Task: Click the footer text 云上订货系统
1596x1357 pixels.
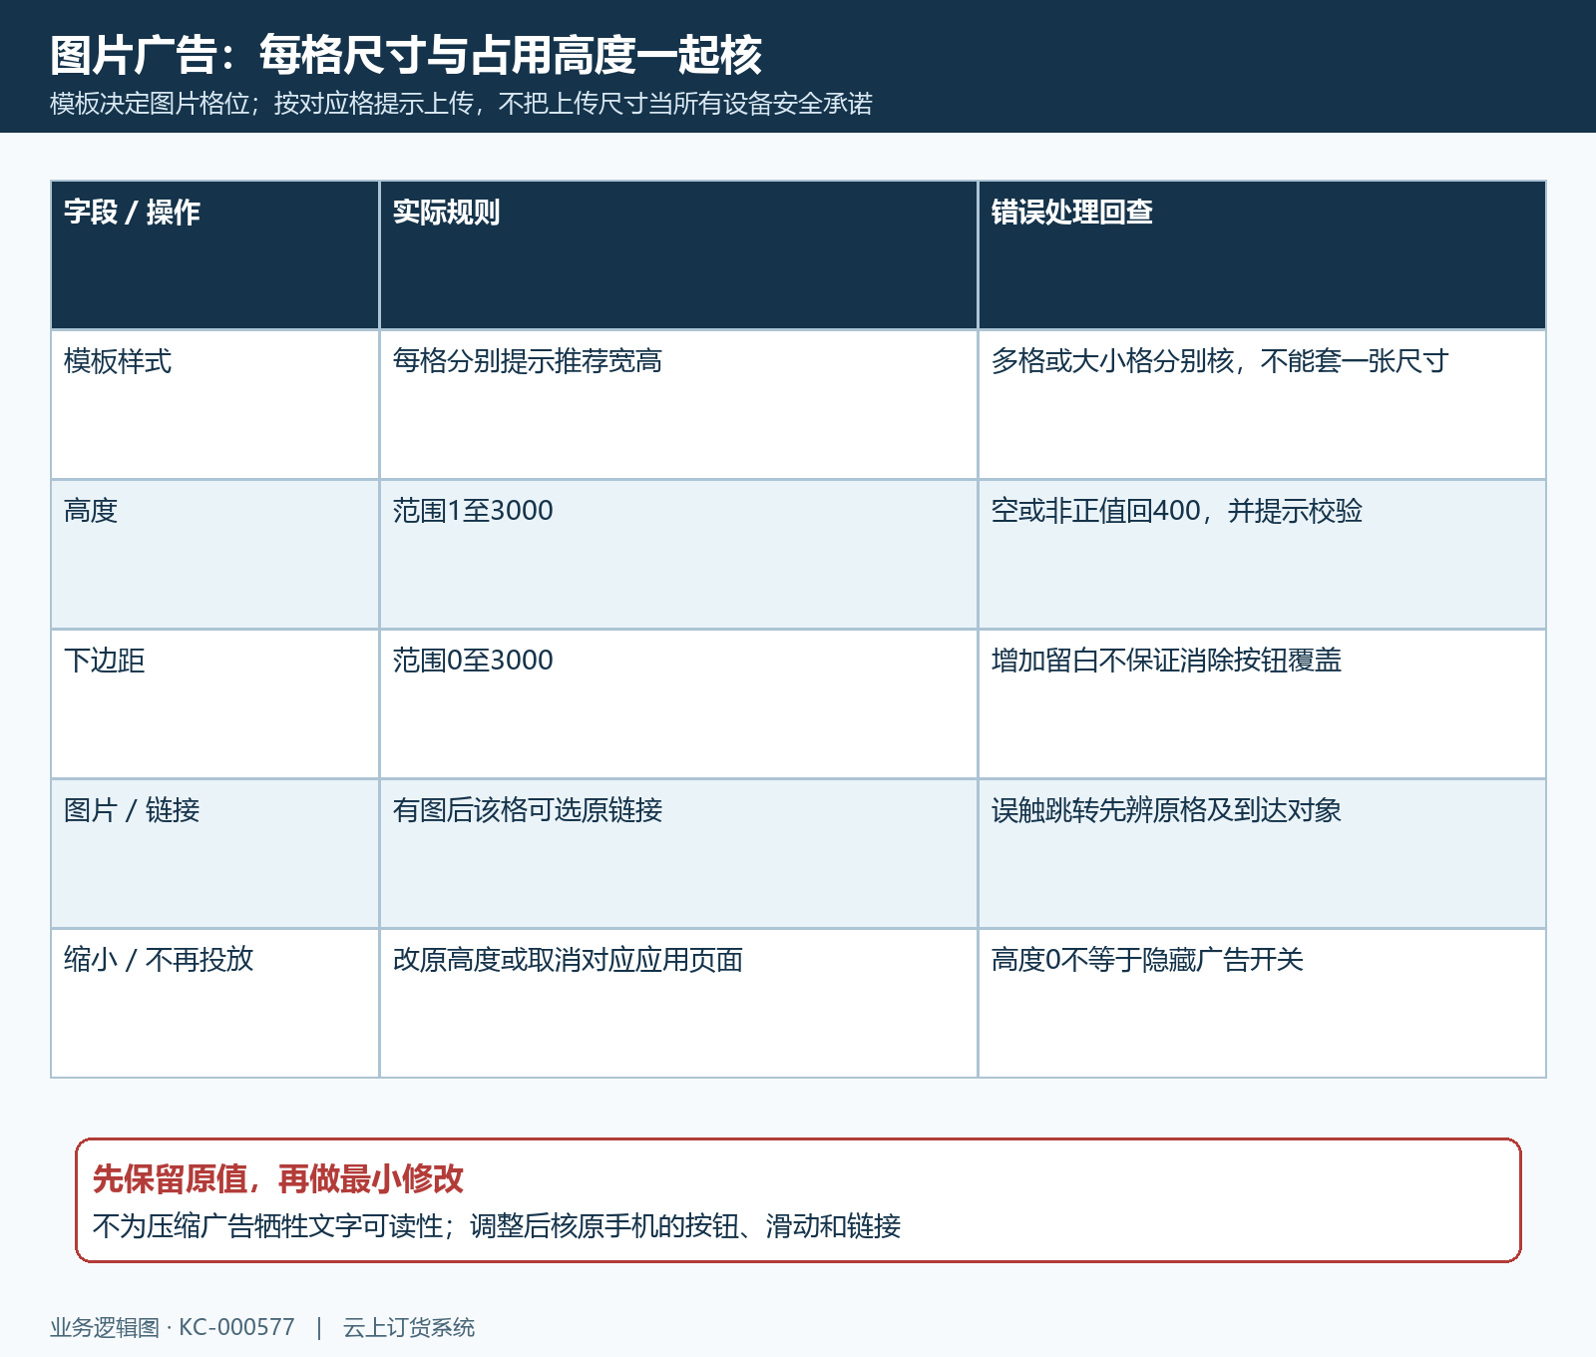Action: [x=409, y=1327]
